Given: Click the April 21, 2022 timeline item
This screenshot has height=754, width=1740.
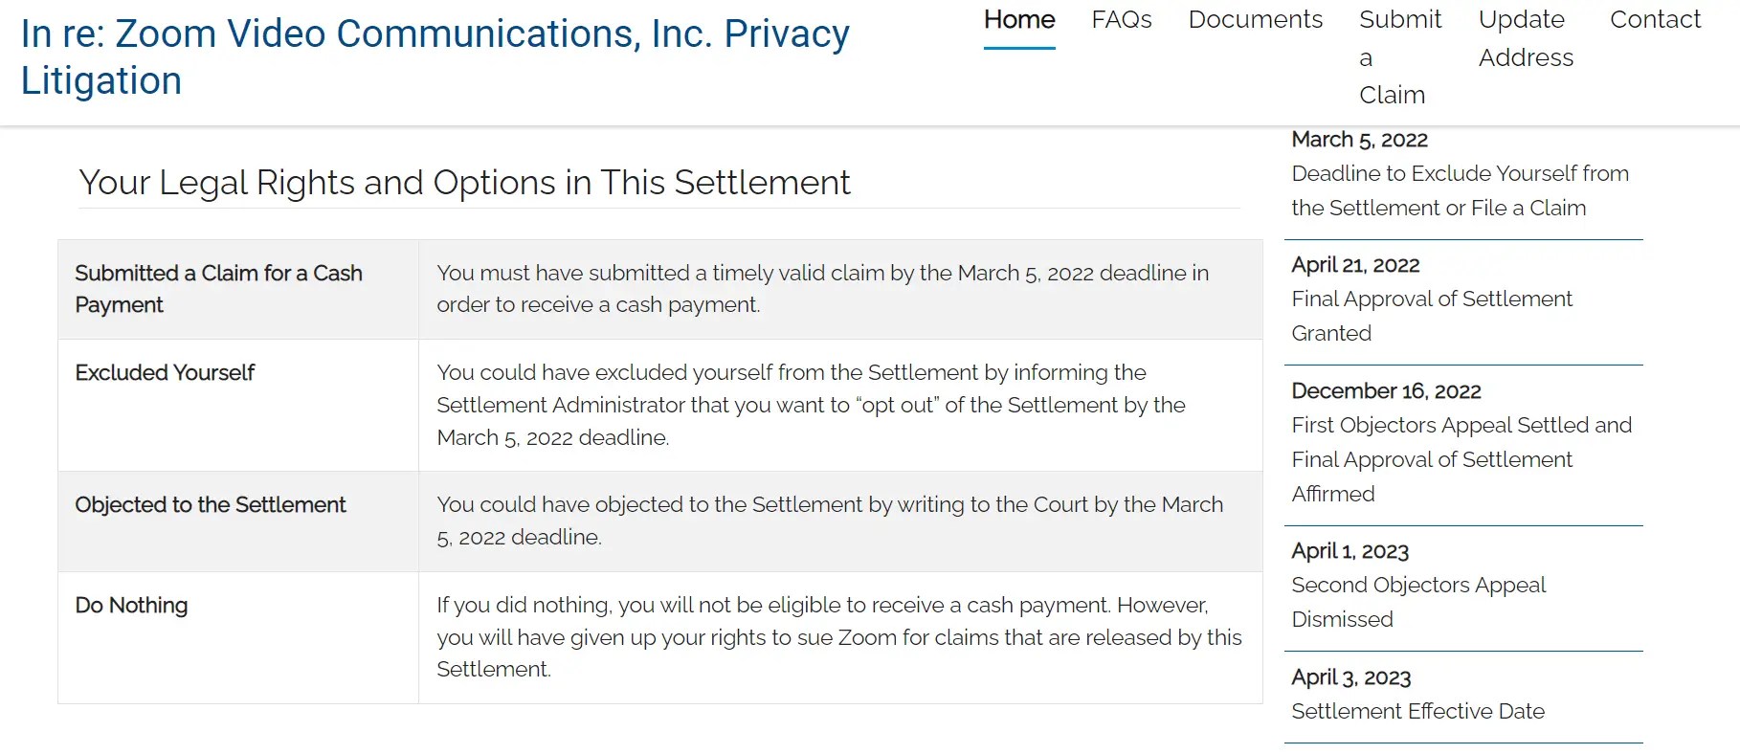Looking at the screenshot, I should (1356, 265).
